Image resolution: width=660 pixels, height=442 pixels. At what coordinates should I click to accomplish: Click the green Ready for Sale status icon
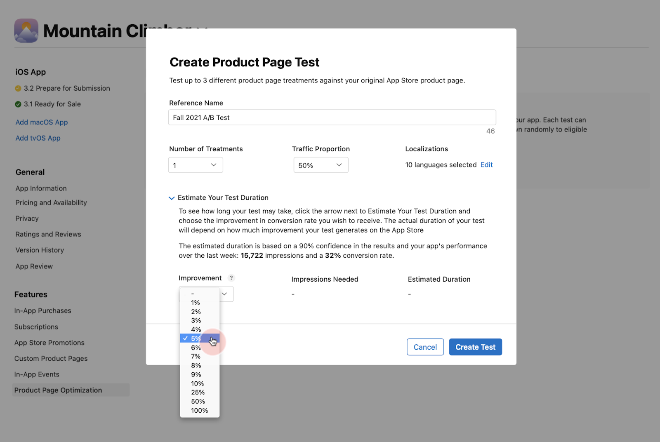pyautogui.click(x=18, y=104)
